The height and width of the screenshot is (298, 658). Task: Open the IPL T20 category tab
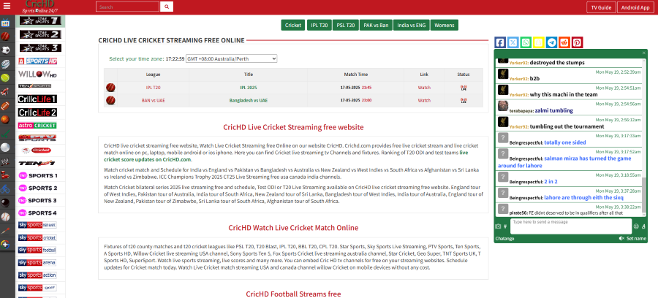(319, 25)
